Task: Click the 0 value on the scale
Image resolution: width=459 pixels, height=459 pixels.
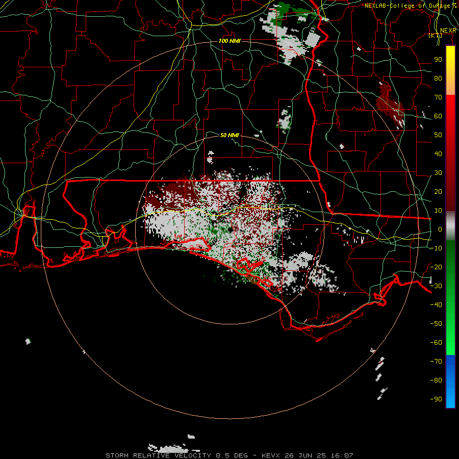Action: 440,229
